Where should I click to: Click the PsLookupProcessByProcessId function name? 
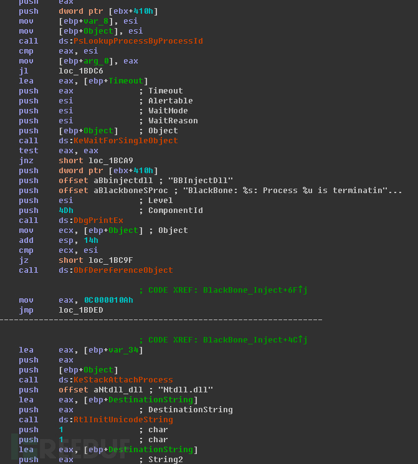coord(138,41)
